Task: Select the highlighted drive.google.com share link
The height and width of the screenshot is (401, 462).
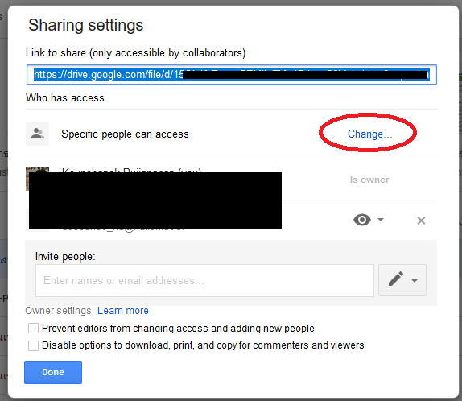Action: [x=232, y=75]
